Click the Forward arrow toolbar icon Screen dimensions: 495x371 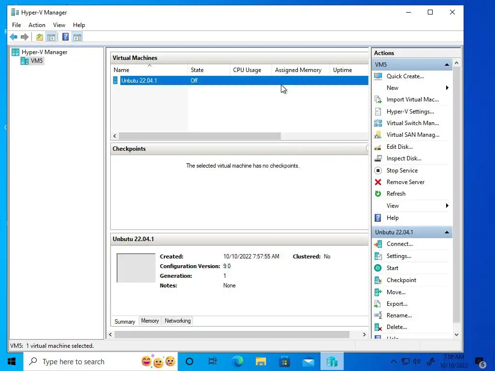[x=25, y=37]
